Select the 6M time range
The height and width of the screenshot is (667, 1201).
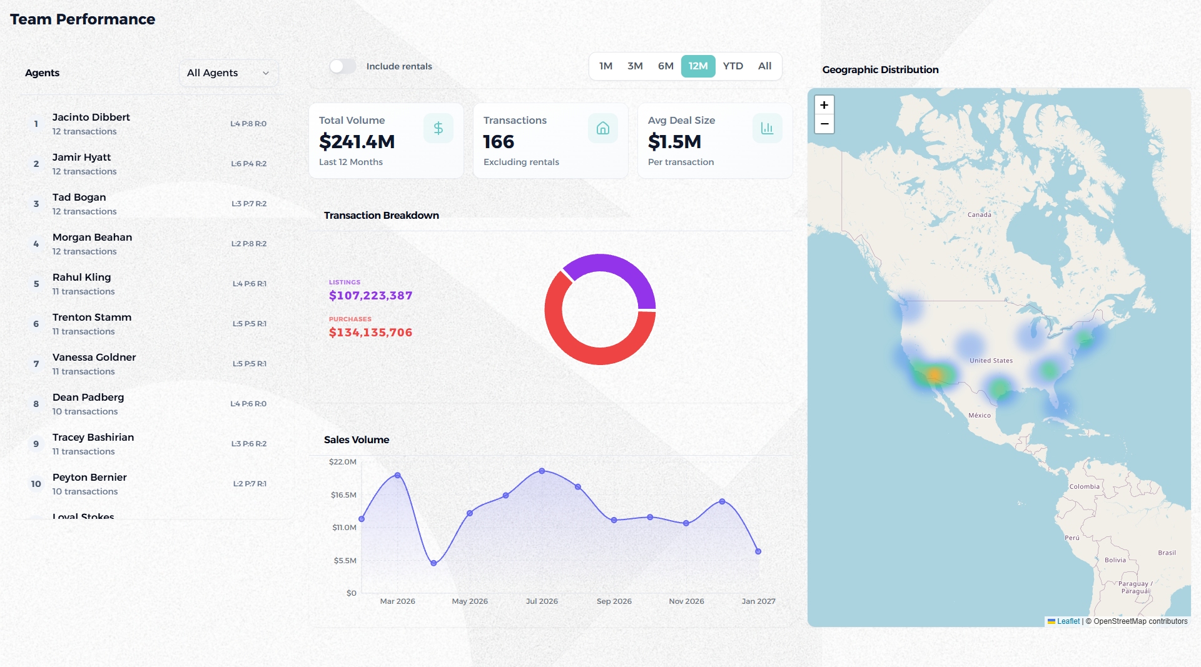point(666,66)
